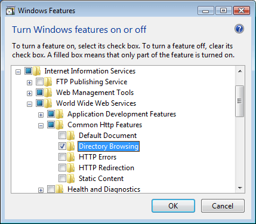Click the HTTP Redirection folder icon
This screenshot has height=224, width=256.
tap(70, 168)
